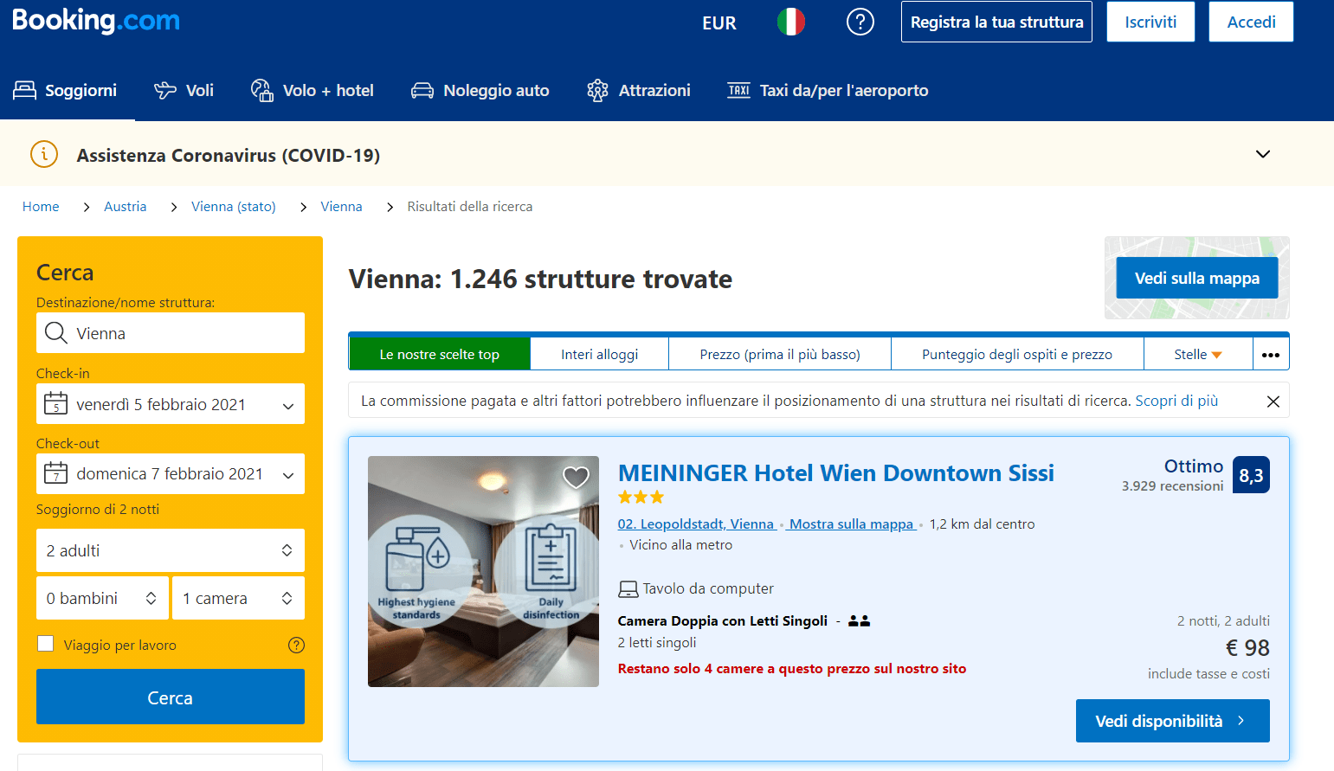
Task: Click Camera Doppia con Letti Singoli
Action: [722, 620]
